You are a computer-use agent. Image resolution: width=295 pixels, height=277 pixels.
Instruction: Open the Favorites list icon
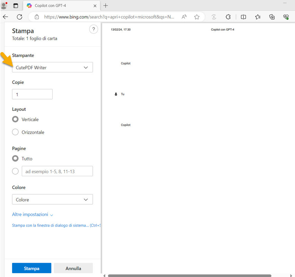(x=258, y=17)
